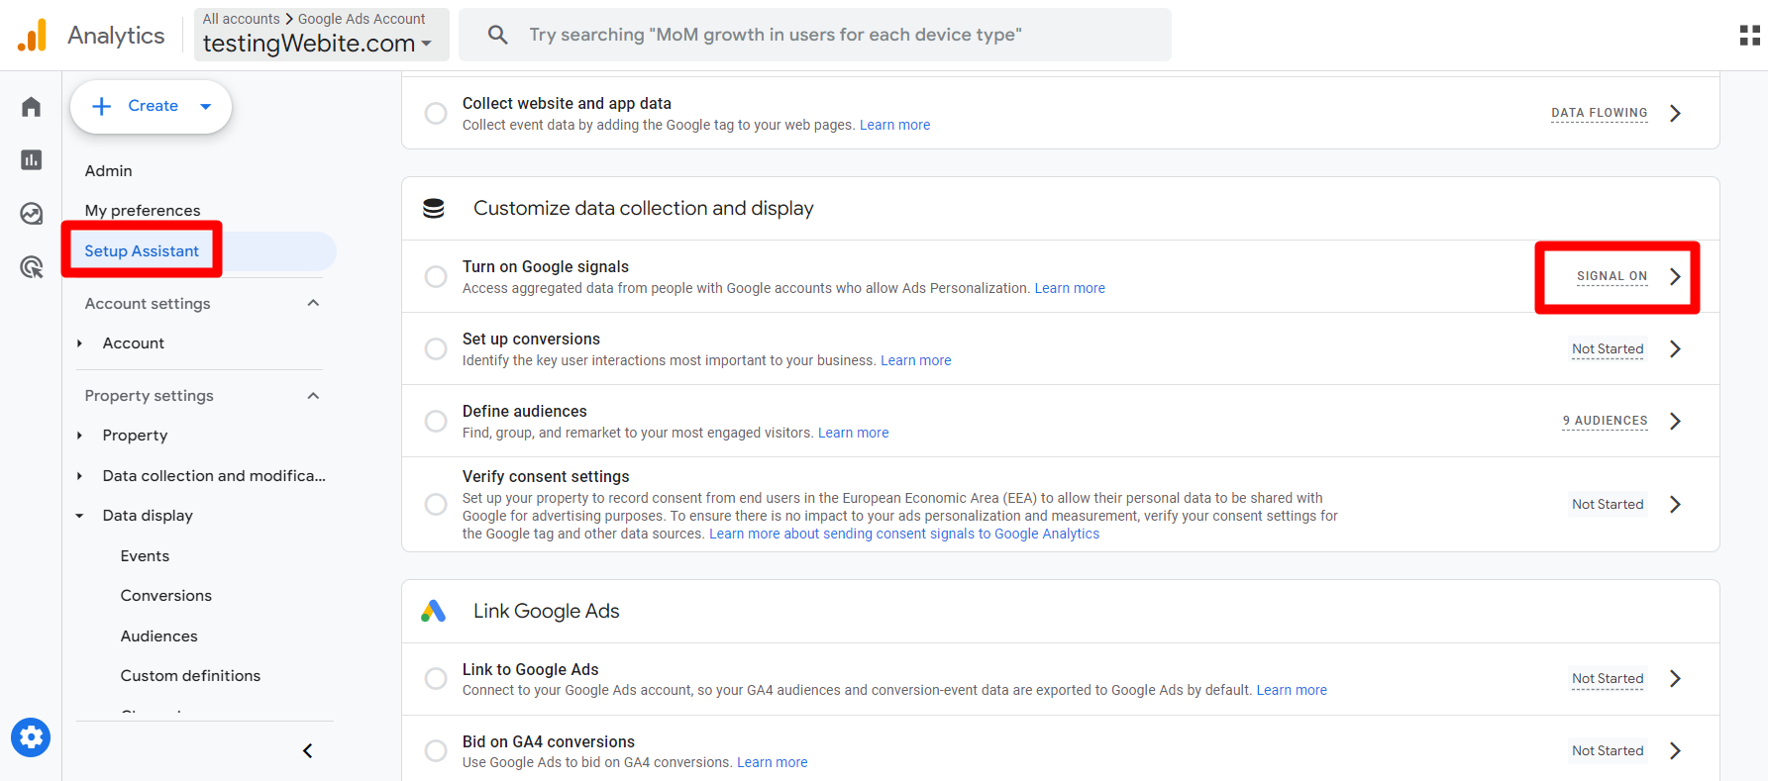Click Learn more for Set up conversions

[x=915, y=360]
